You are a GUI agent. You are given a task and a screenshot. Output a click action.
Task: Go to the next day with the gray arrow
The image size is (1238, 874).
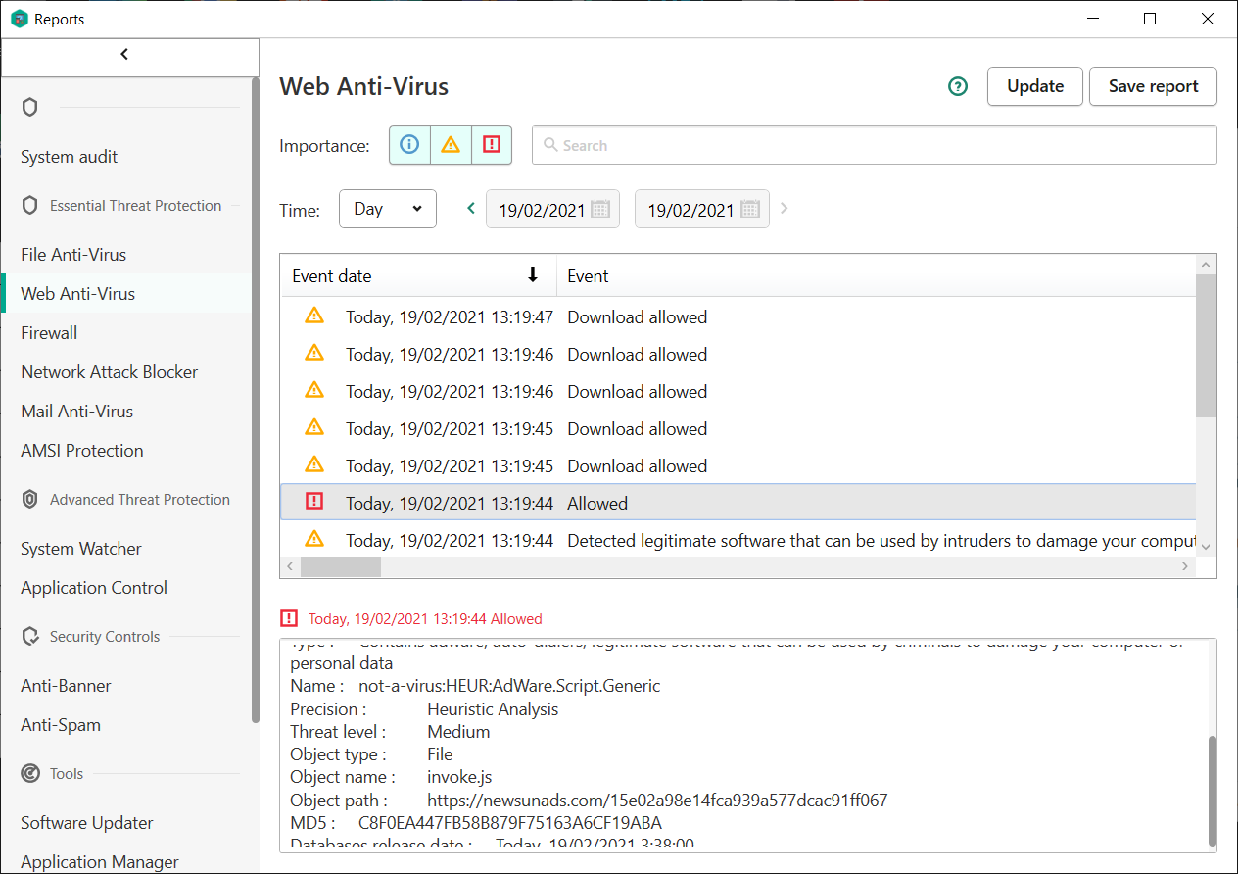click(784, 209)
